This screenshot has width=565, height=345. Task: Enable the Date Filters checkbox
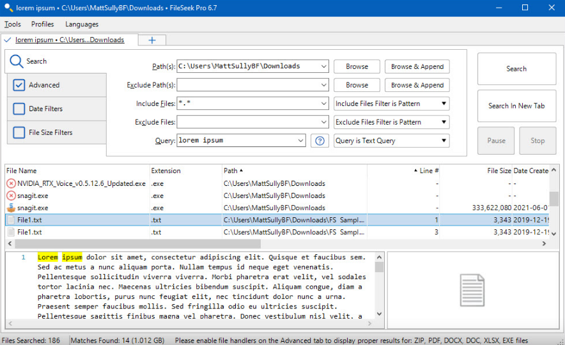19,109
